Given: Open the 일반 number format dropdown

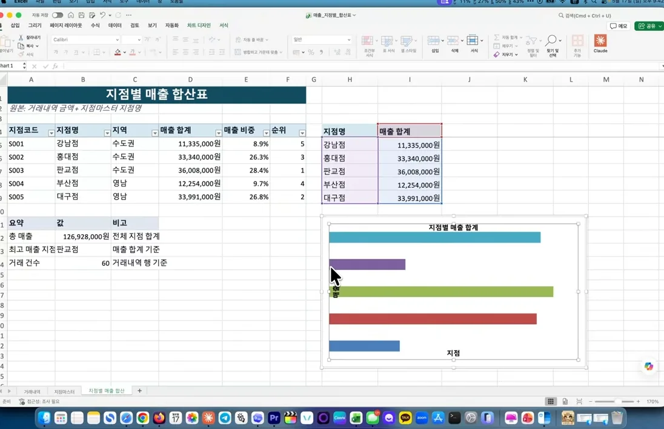Looking at the screenshot, I should 348,40.
